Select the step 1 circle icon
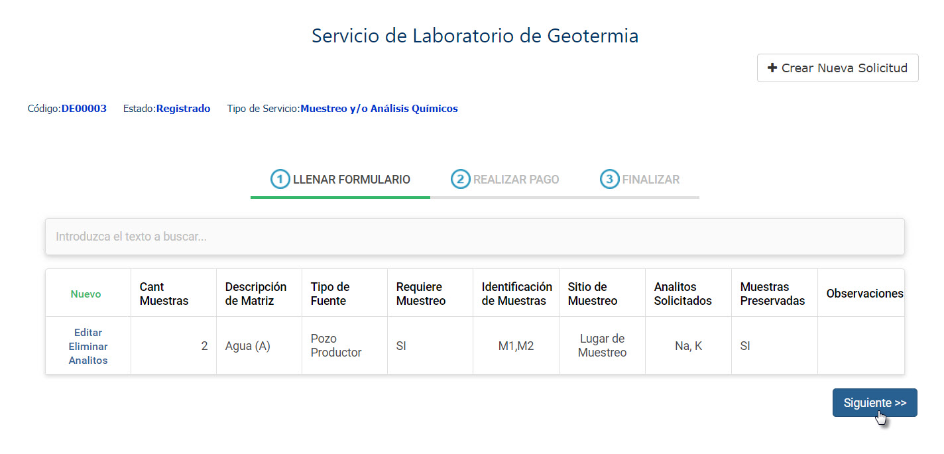 click(280, 179)
